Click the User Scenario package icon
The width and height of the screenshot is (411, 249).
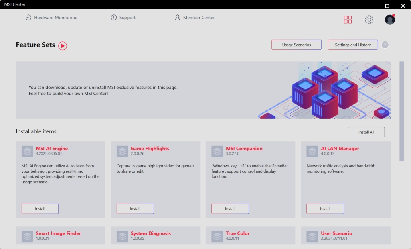pyautogui.click(x=312, y=236)
